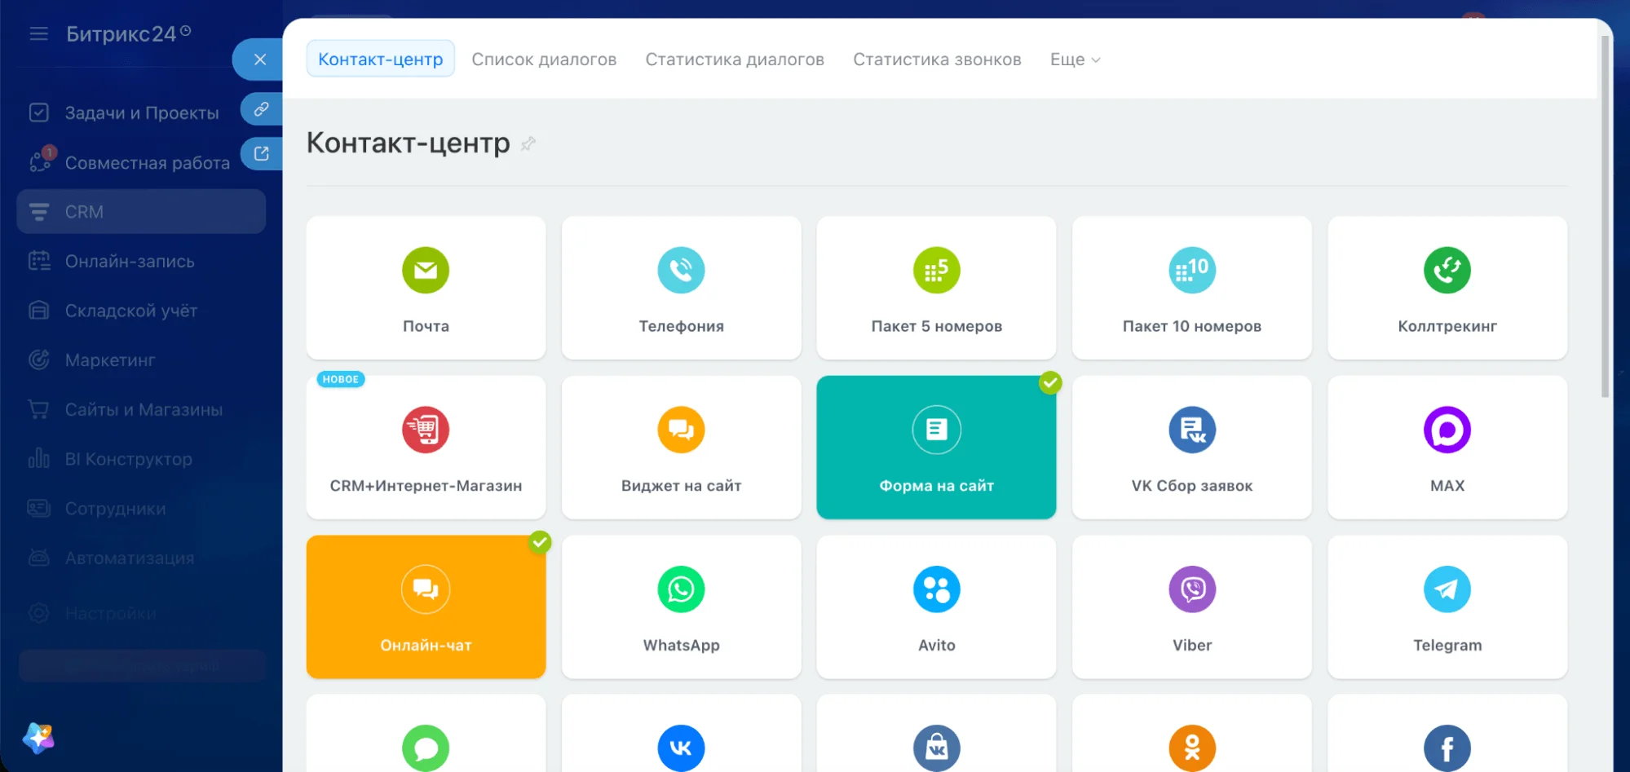Click the Форма на сайт label

pyautogui.click(x=936, y=486)
